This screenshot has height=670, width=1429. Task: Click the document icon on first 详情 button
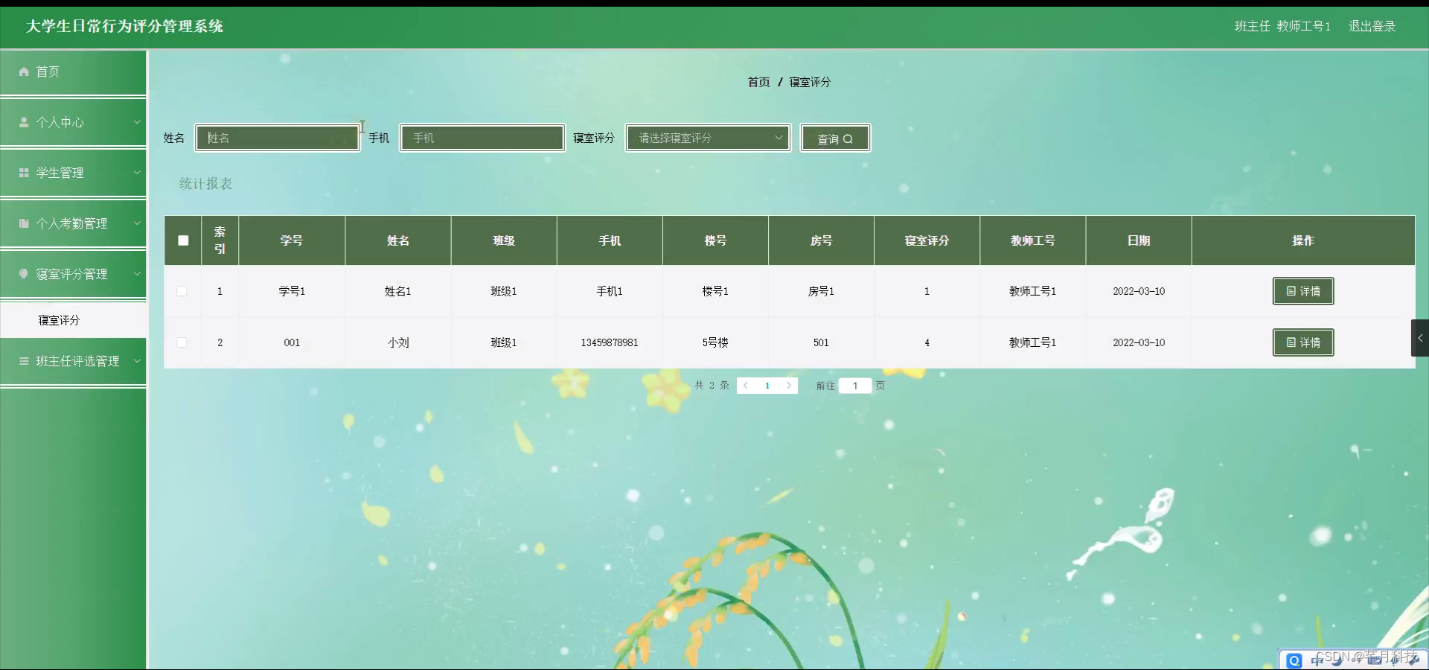point(1291,291)
